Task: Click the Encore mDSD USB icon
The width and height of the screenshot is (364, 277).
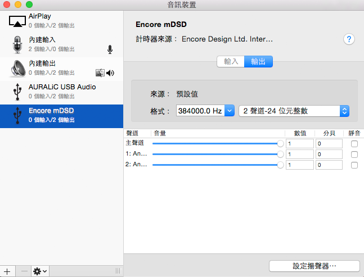Action: [17, 115]
